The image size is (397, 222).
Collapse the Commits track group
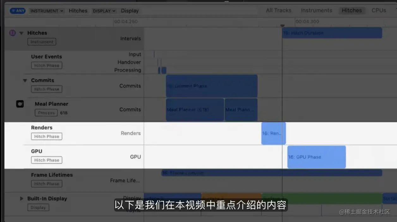click(x=25, y=80)
